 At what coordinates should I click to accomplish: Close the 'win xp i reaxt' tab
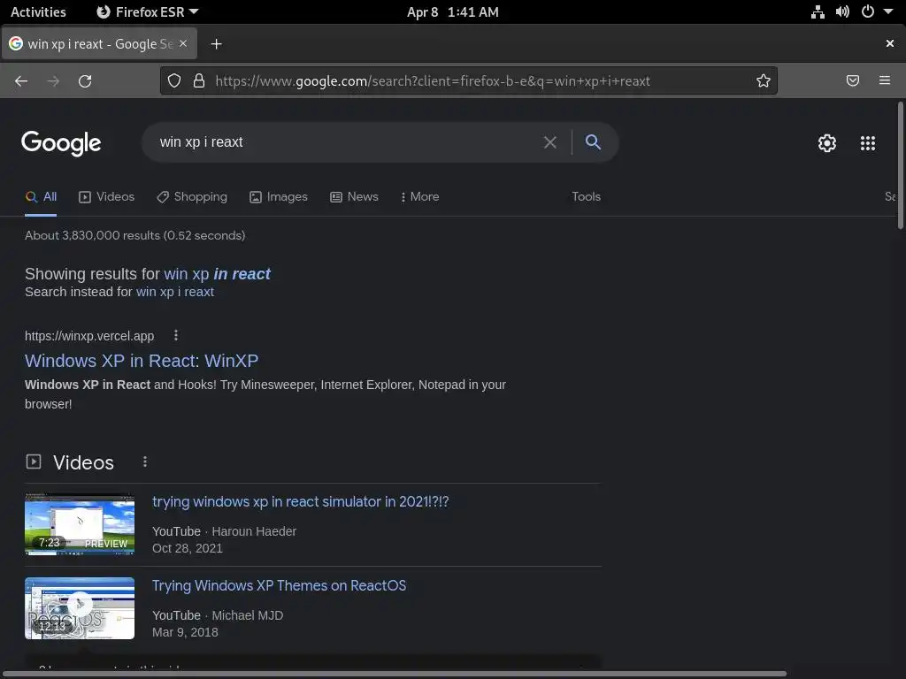pos(183,43)
